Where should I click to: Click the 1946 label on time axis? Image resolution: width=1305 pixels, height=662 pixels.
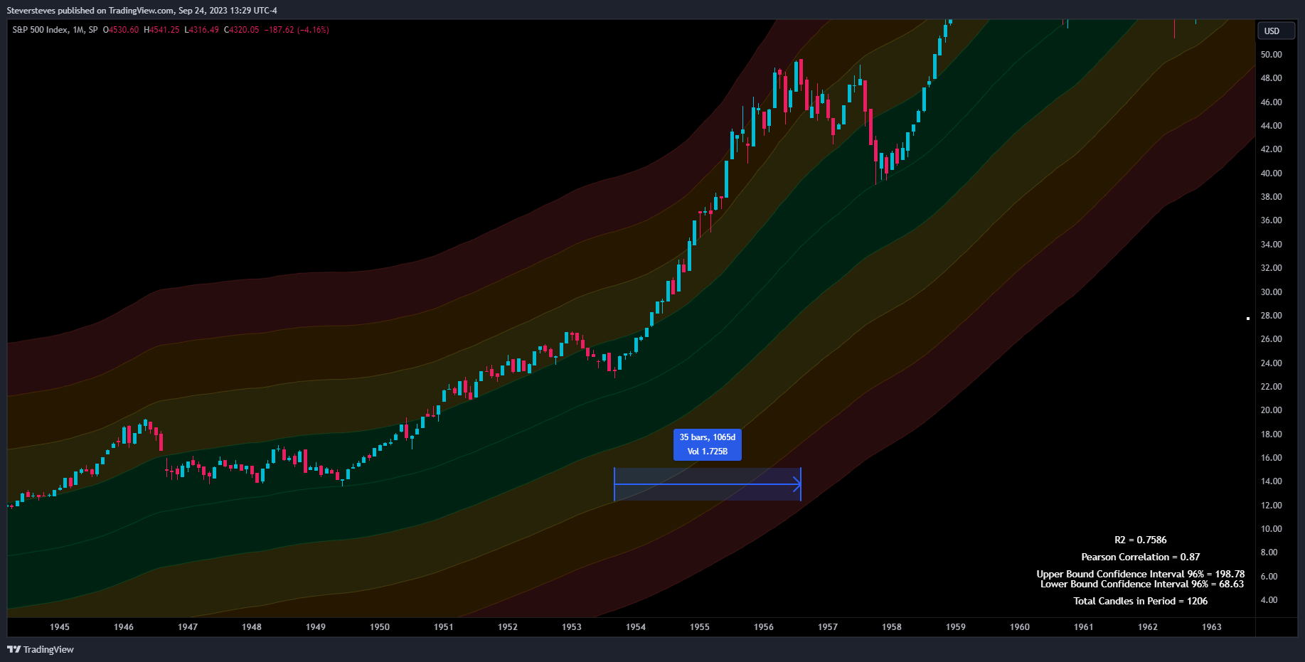click(x=124, y=627)
